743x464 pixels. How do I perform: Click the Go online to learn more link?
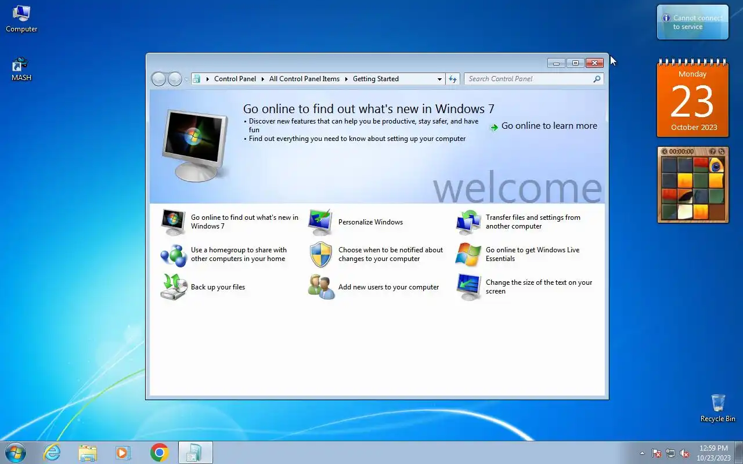click(x=549, y=126)
